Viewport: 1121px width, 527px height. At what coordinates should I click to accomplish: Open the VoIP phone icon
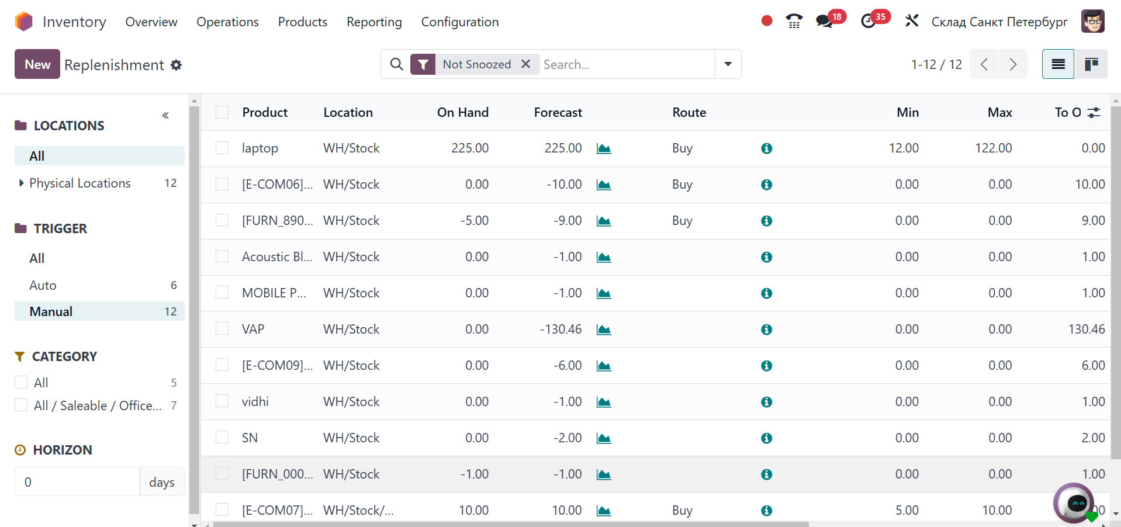coord(794,22)
